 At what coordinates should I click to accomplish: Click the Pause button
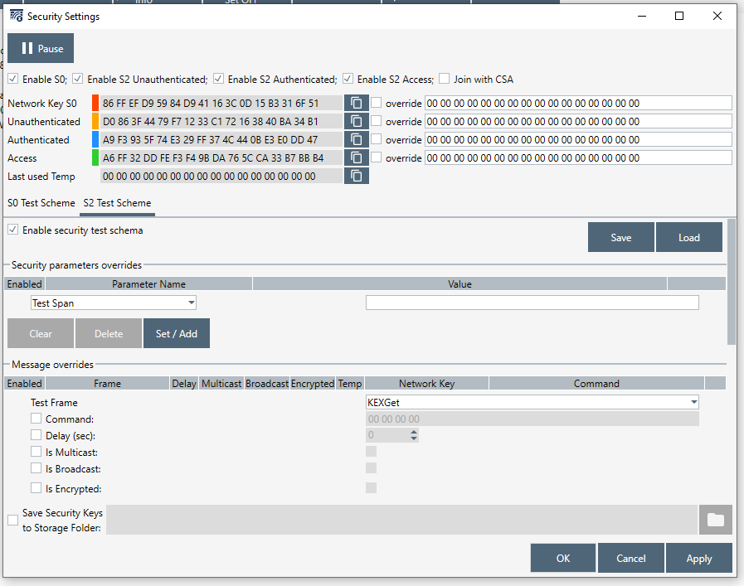(41, 48)
